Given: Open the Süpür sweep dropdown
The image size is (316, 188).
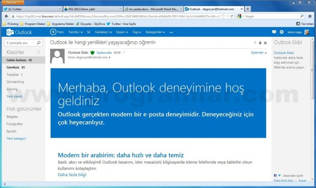Looking at the screenshot, I should coord(122,32).
